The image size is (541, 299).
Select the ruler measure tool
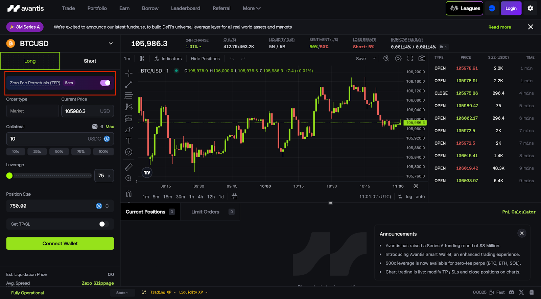point(128,167)
